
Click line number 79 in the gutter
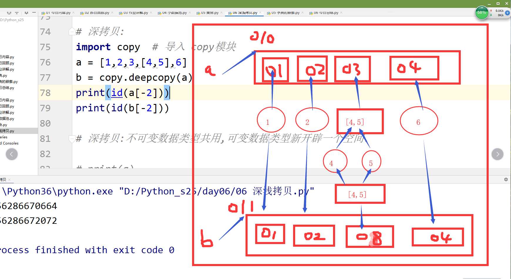click(45, 108)
